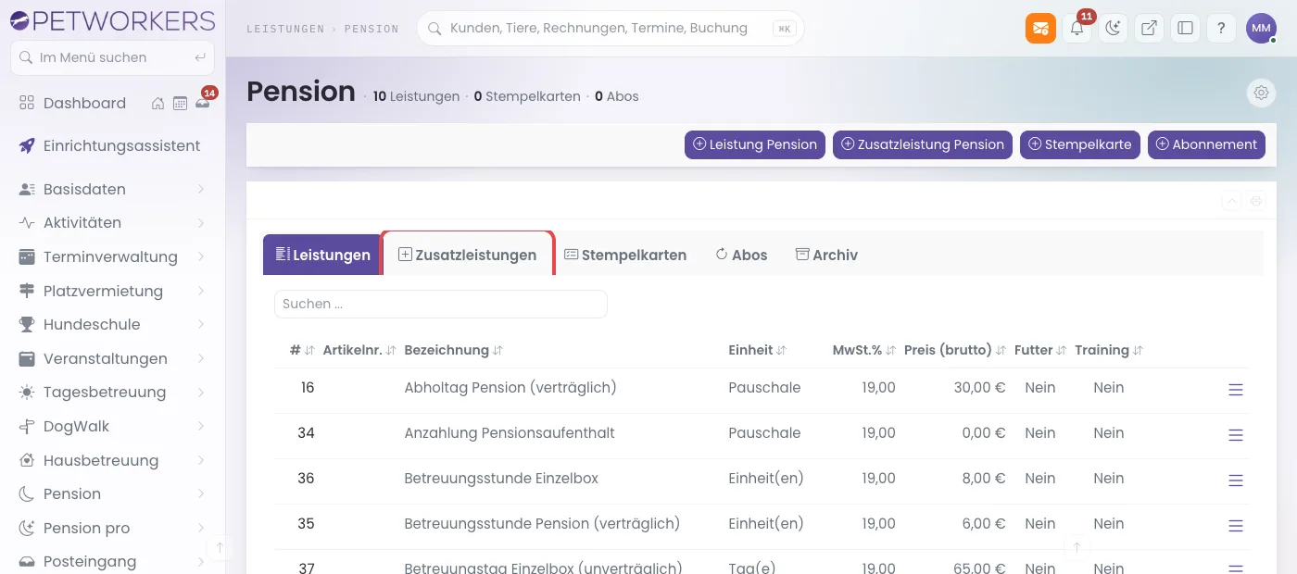Toggle dark mode moon icon

tap(1113, 29)
